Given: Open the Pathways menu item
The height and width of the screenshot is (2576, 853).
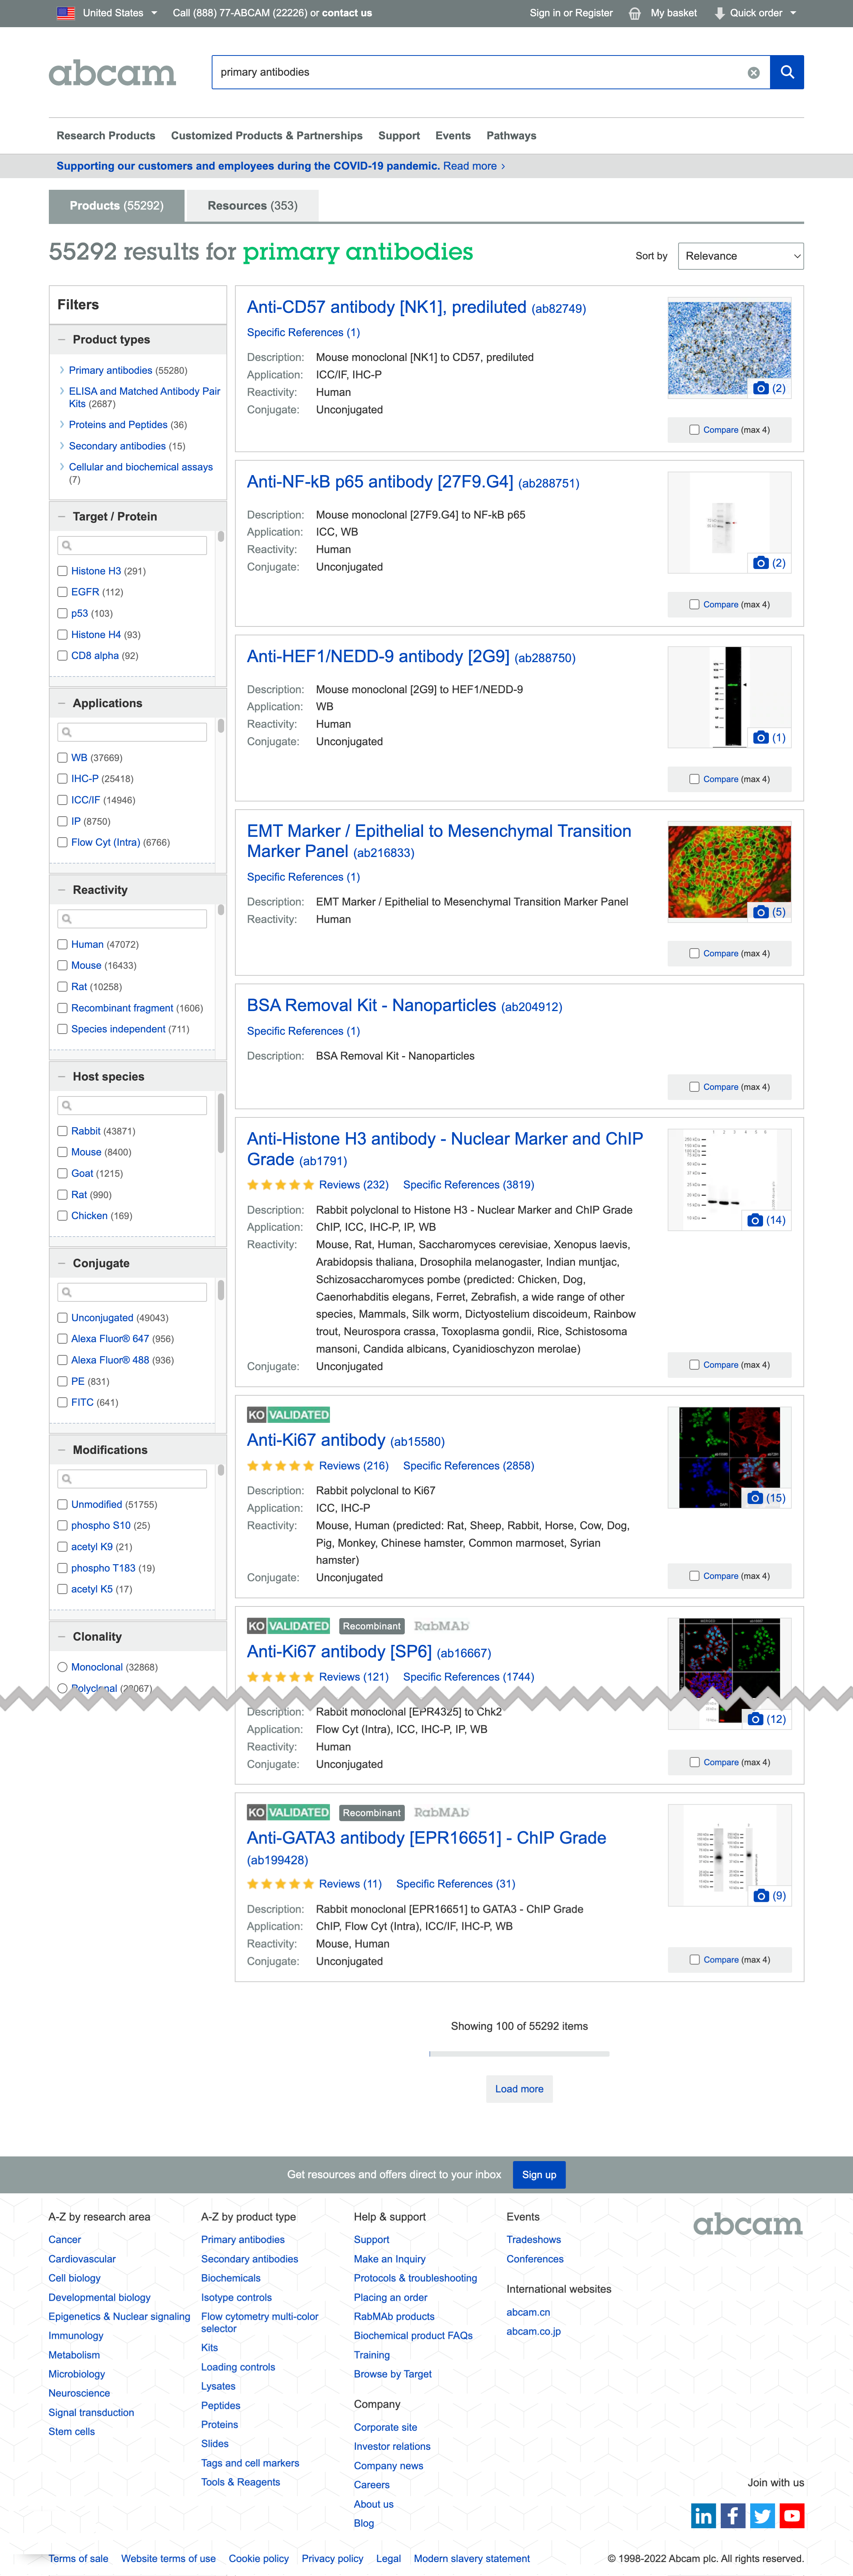Looking at the screenshot, I should [510, 135].
